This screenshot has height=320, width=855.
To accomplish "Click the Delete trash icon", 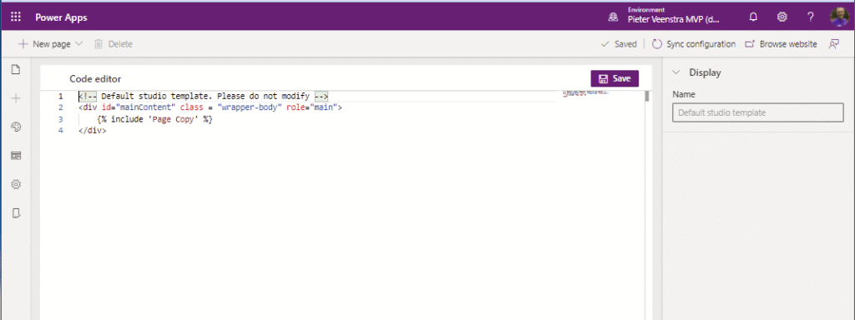I will coord(99,44).
